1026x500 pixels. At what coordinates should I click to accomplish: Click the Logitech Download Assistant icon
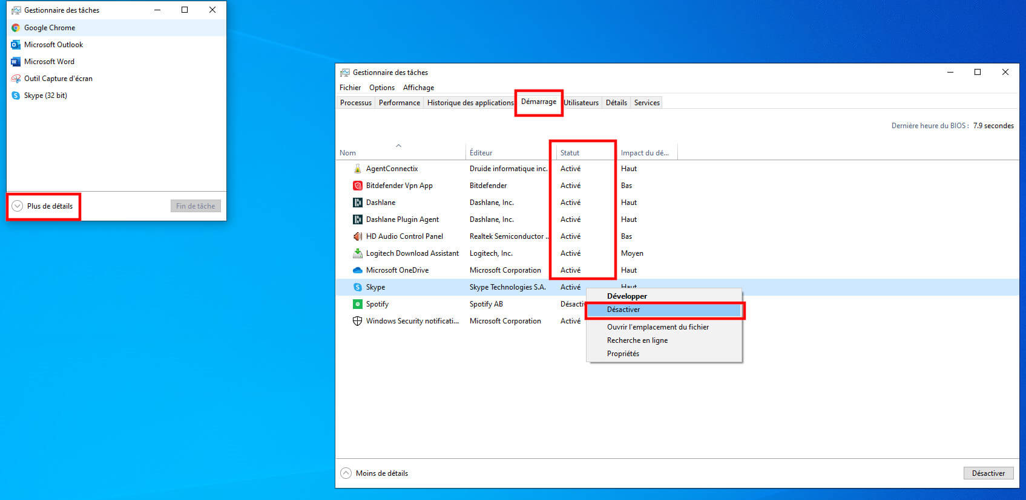(x=358, y=253)
